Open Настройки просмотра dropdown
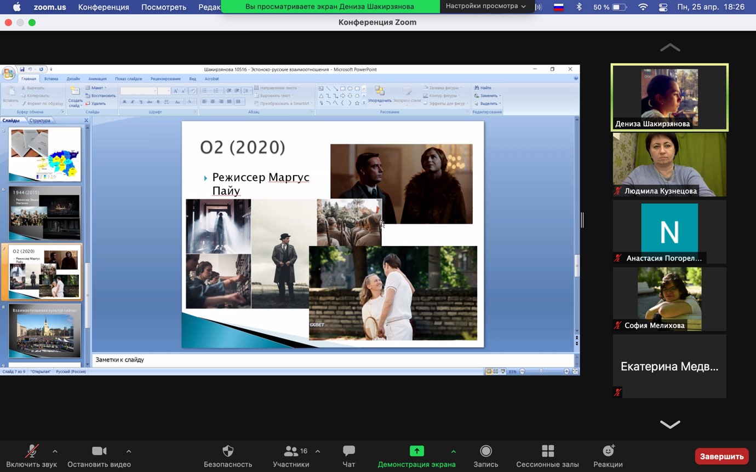Viewport: 756px width, 472px height. pos(485,7)
